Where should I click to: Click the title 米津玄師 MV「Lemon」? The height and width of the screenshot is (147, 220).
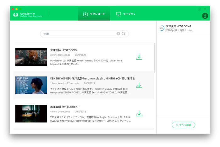(x=64, y=107)
